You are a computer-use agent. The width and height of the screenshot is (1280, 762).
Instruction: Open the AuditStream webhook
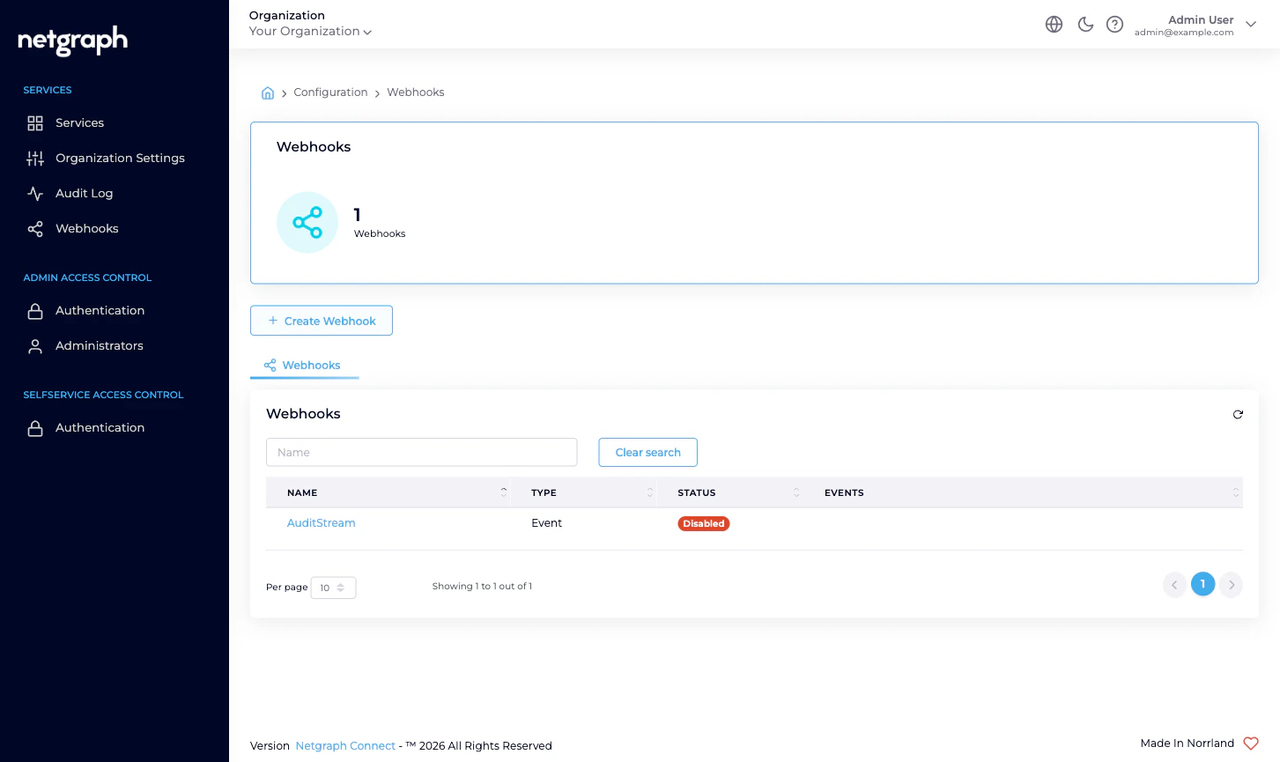[x=321, y=522]
